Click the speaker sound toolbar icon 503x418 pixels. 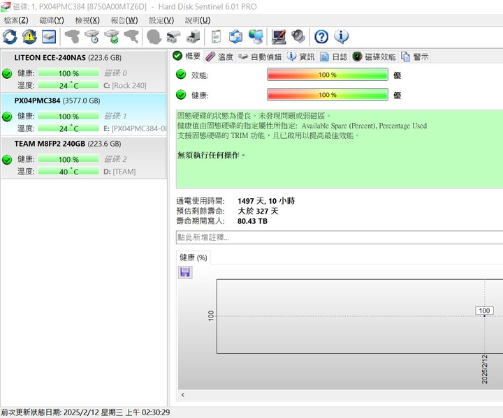[298, 36]
